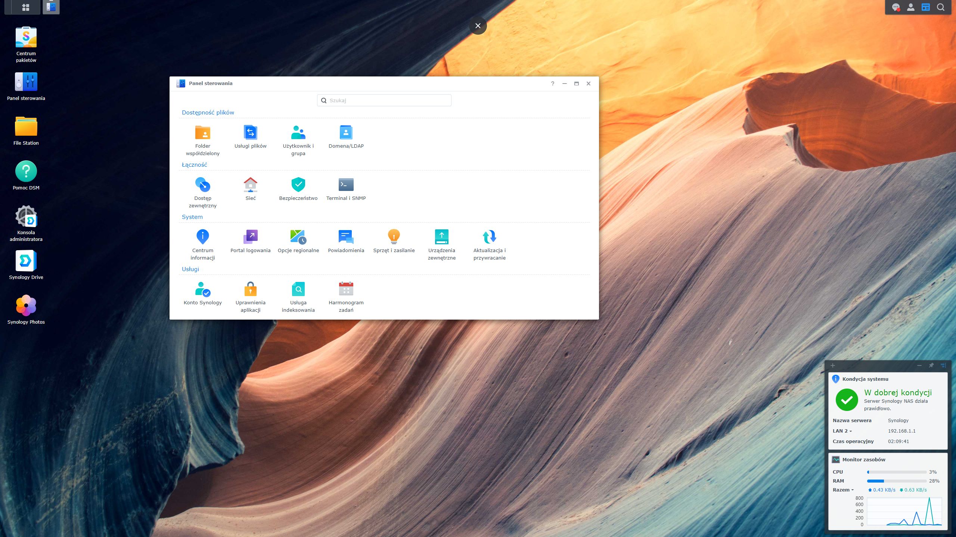Open Powiadomienia notification settings
The width and height of the screenshot is (956, 537).
346,241
